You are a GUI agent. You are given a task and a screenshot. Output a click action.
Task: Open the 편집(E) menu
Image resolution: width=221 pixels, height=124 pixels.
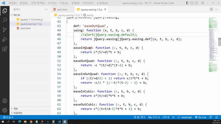(x=24, y=3)
